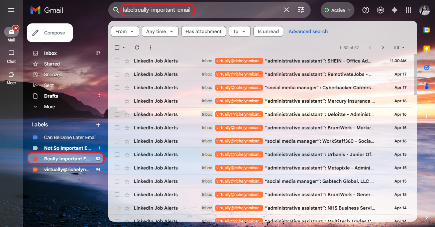Go to the newer page arrow

pyautogui.click(x=370, y=47)
